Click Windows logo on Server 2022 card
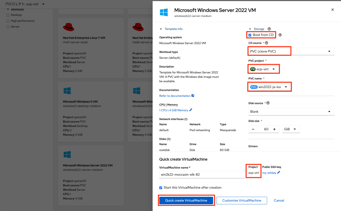Image resolution: width=341 pixels, height=211 pixels. (x=67, y=154)
